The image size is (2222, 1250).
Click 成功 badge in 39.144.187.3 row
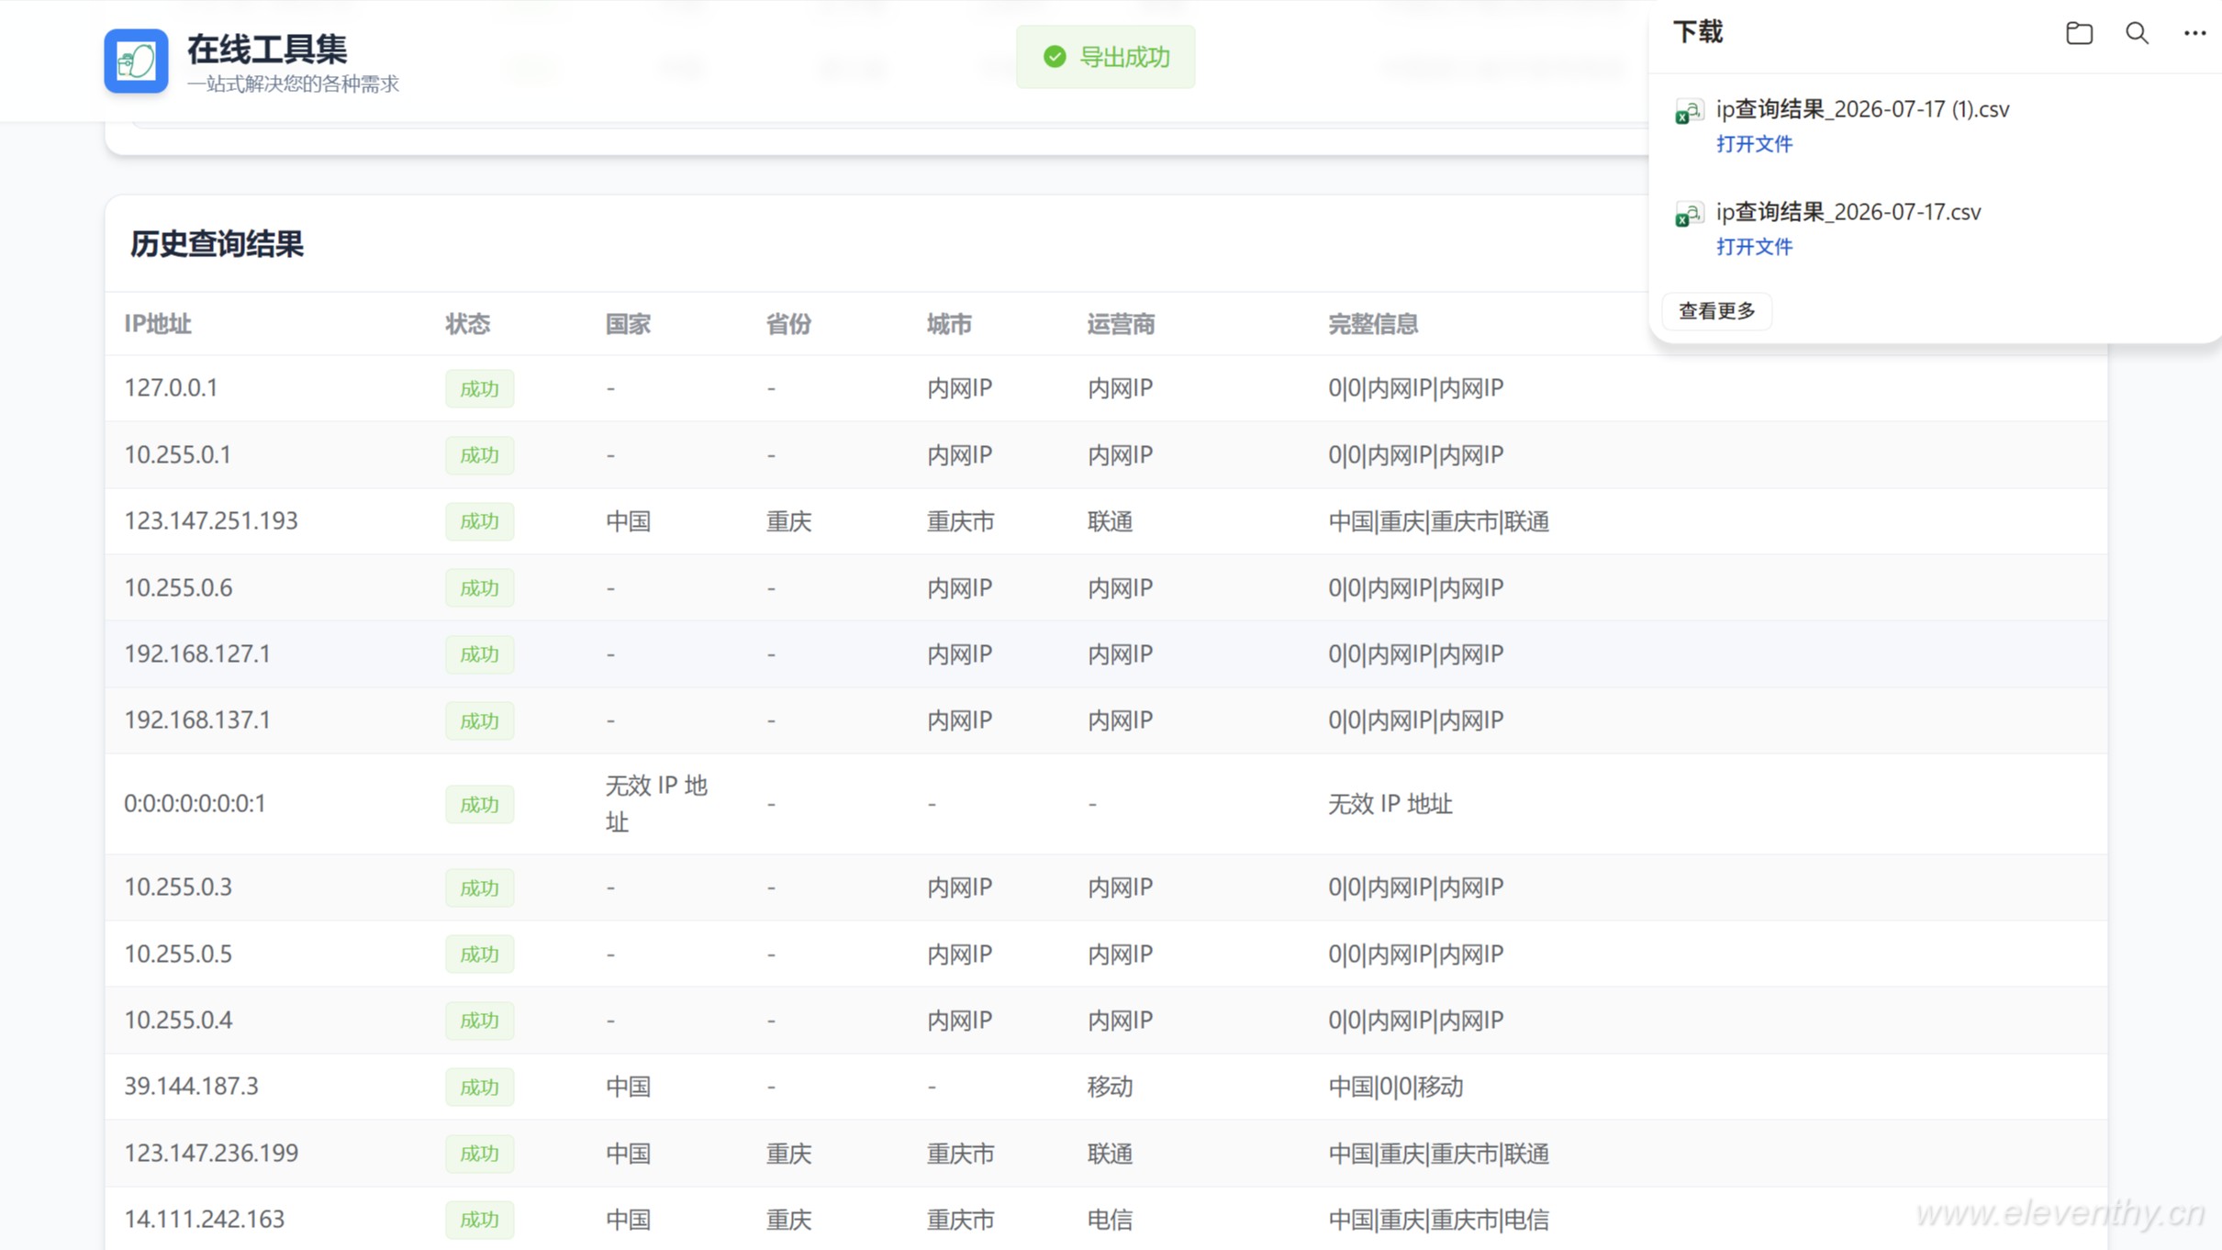click(x=479, y=1088)
